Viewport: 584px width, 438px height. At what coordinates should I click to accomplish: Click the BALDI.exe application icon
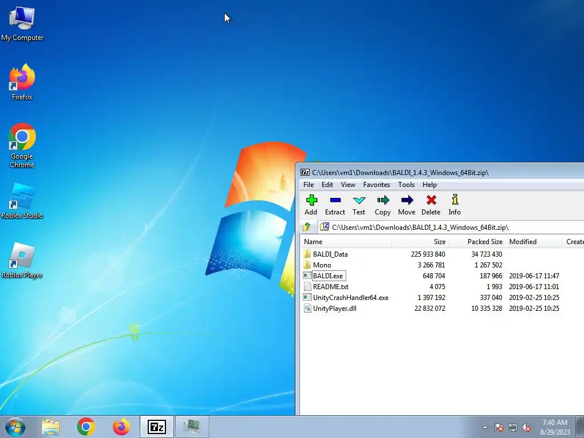pyautogui.click(x=307, y=275)
